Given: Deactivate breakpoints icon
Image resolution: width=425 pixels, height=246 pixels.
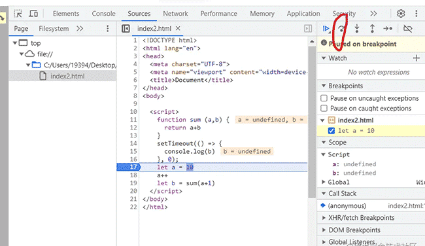Looking at the screenshot, I should pos(407,29).
